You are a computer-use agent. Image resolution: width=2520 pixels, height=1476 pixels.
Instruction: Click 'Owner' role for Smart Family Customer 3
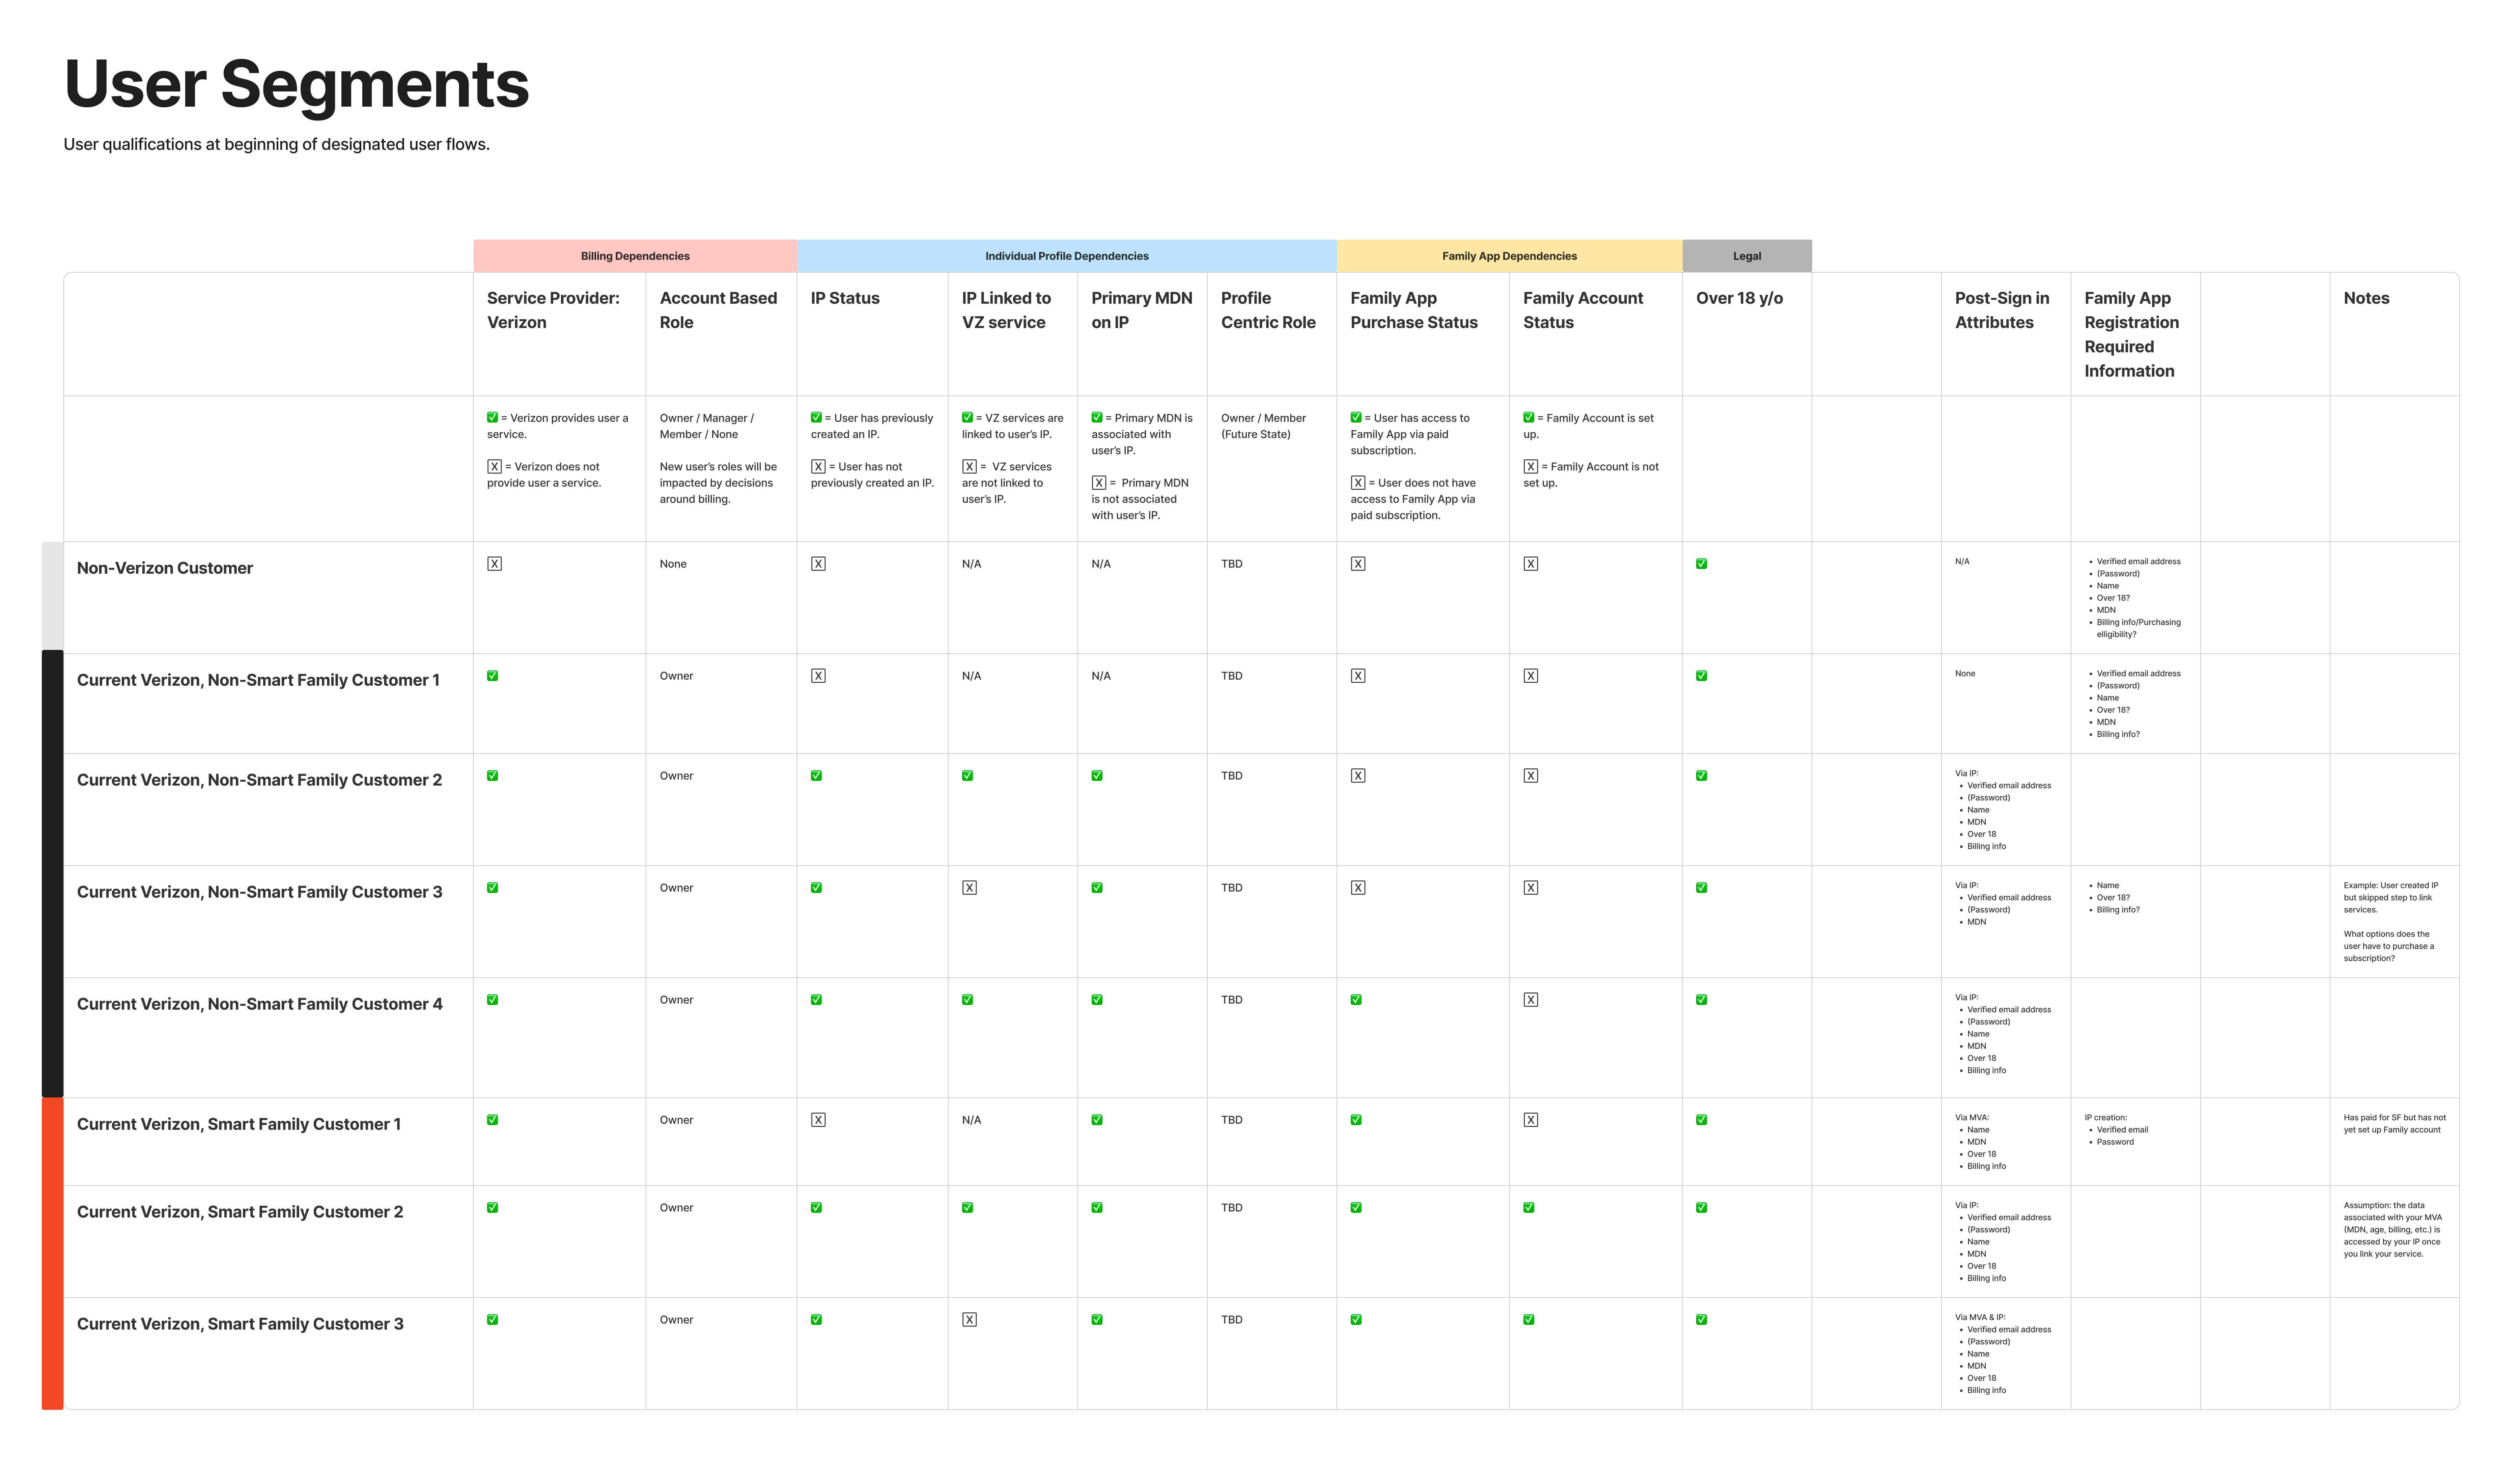[676, 1320]
